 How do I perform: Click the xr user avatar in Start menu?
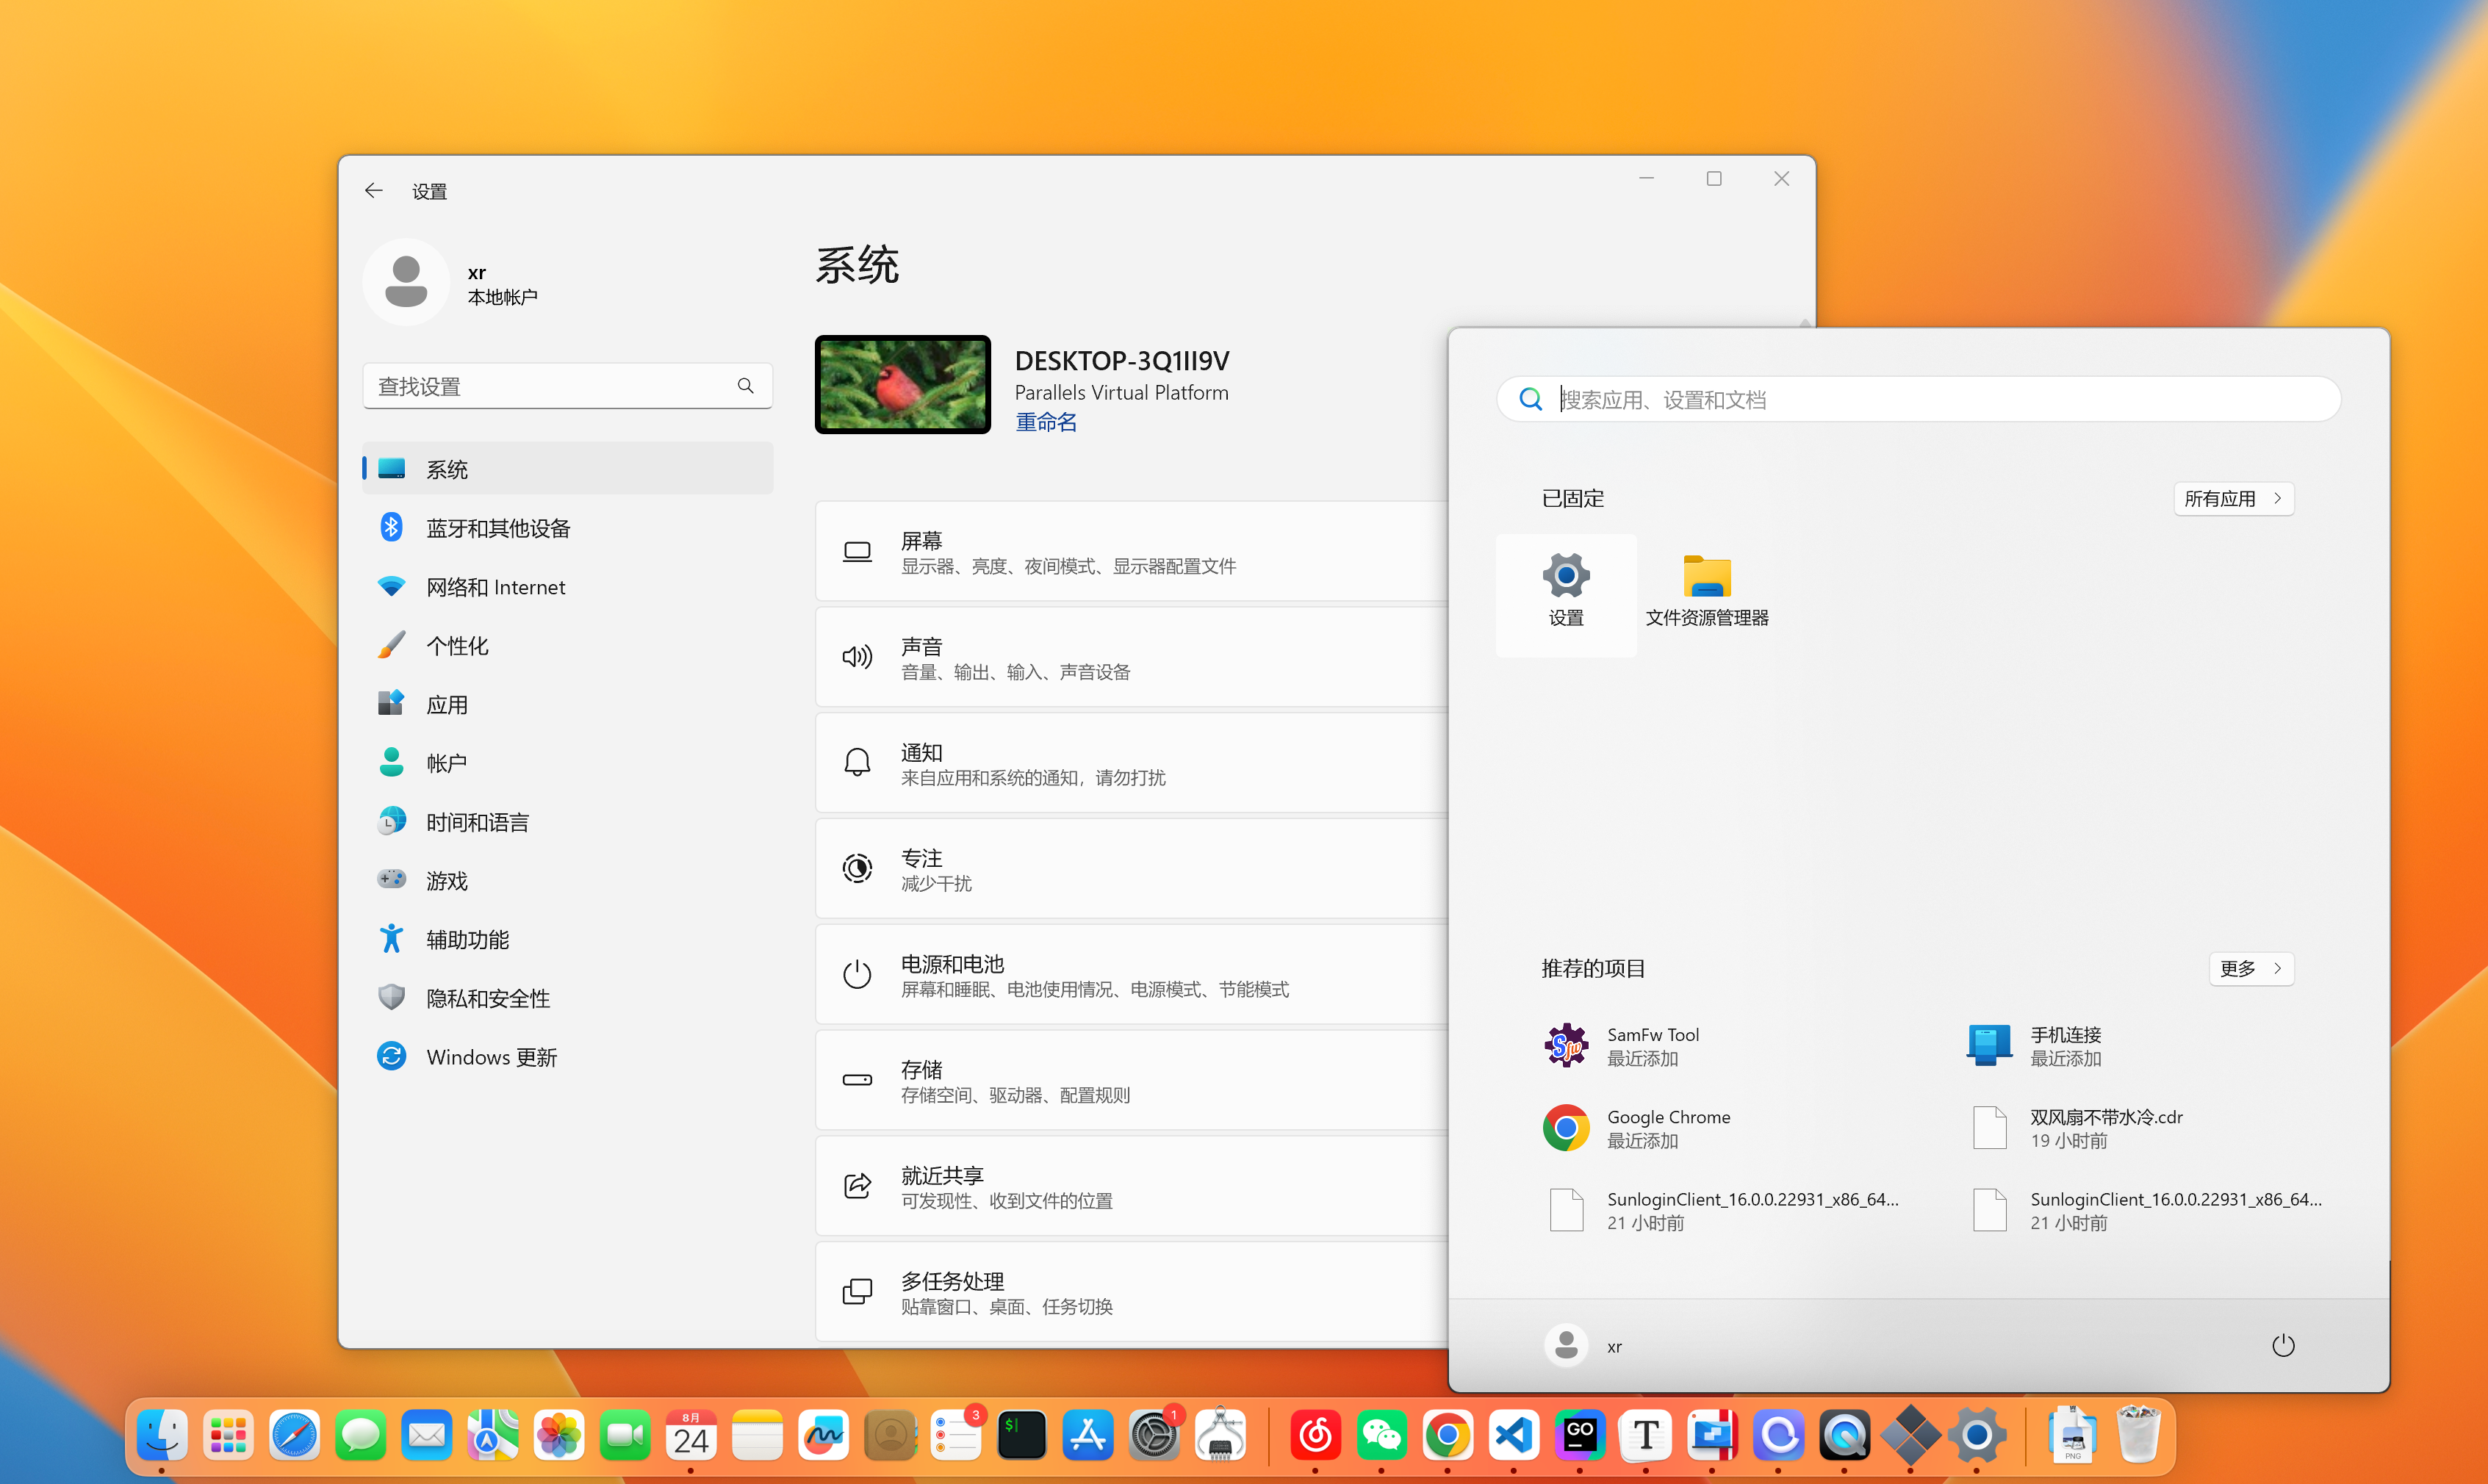coord(1566,1346)
